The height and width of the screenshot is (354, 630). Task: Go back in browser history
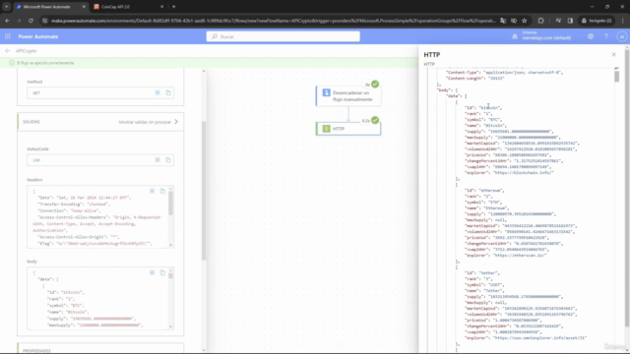tap(7, 21)
